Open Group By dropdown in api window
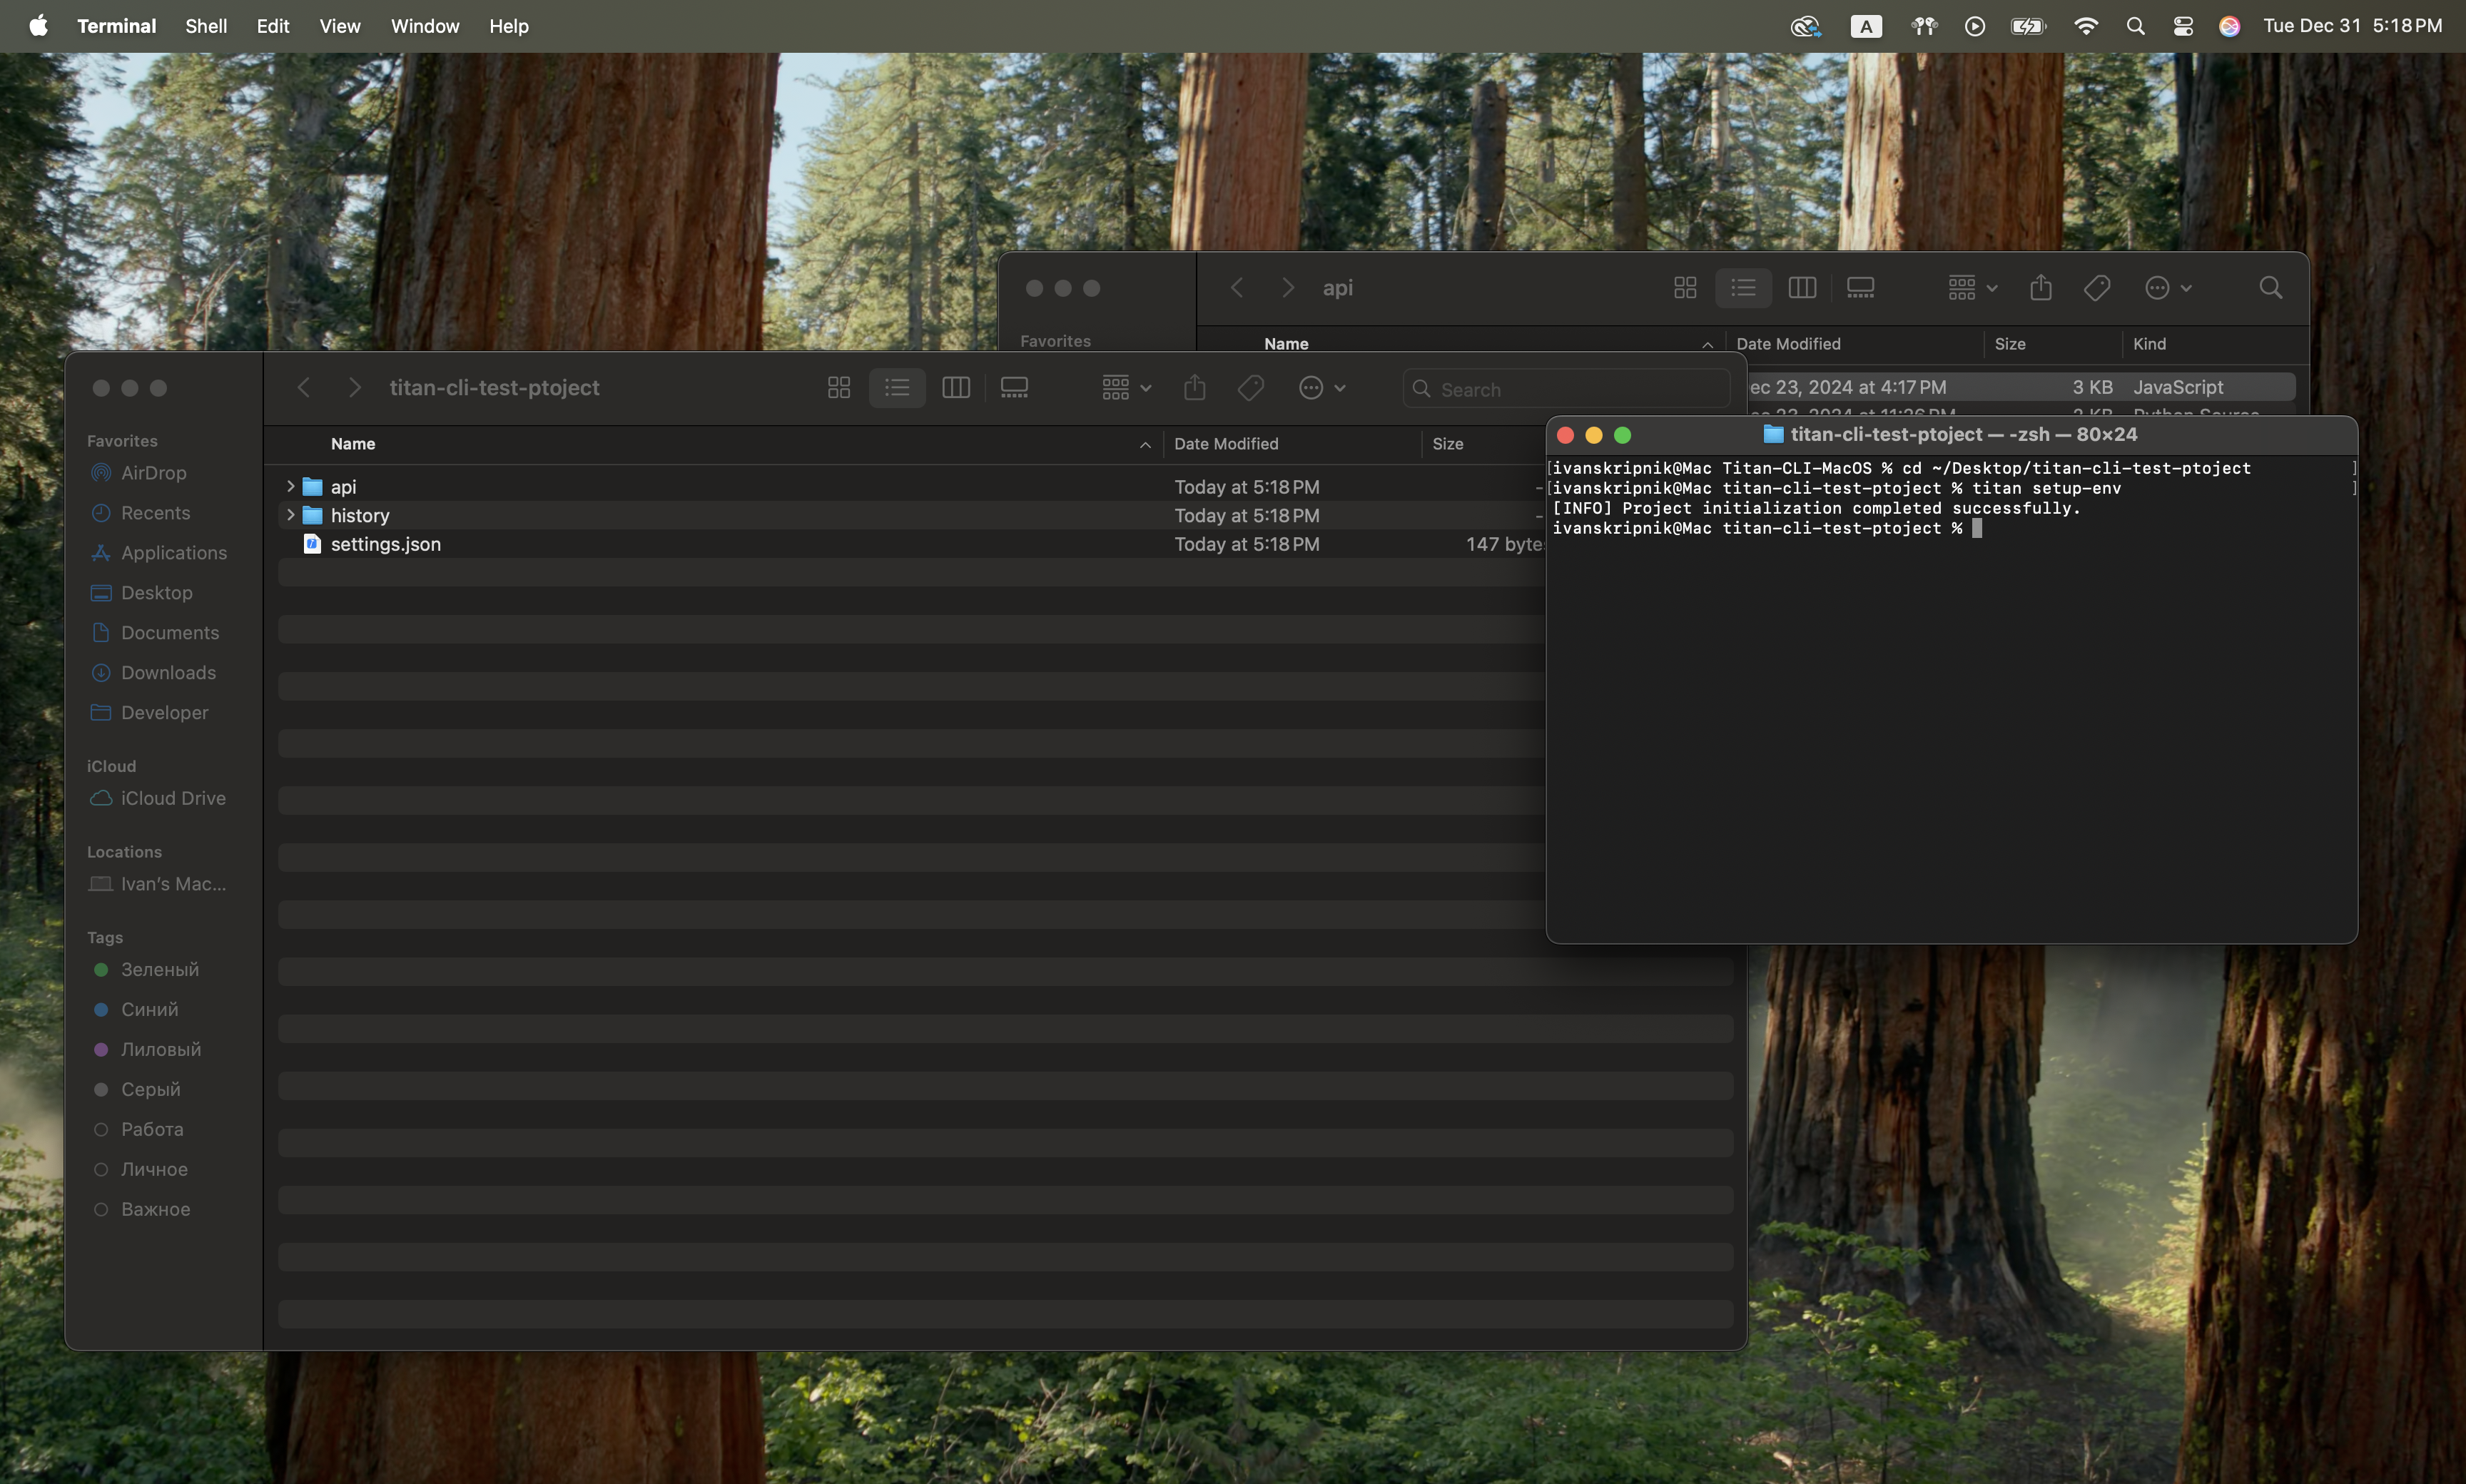Screen dimensions: 2466x1484 pyautogui.click(x=1972, y=288)
